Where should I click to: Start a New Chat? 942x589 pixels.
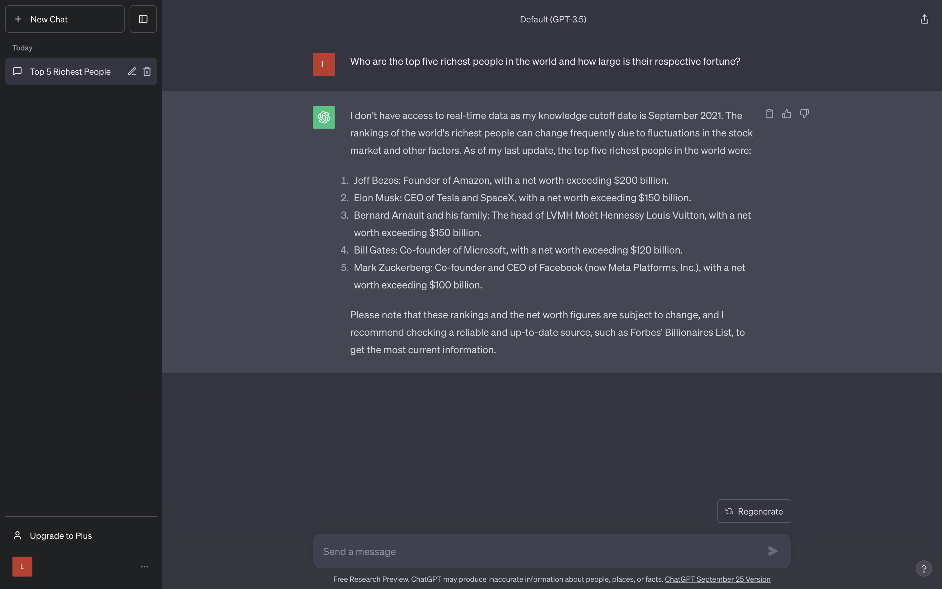click(x=65, y=19)
